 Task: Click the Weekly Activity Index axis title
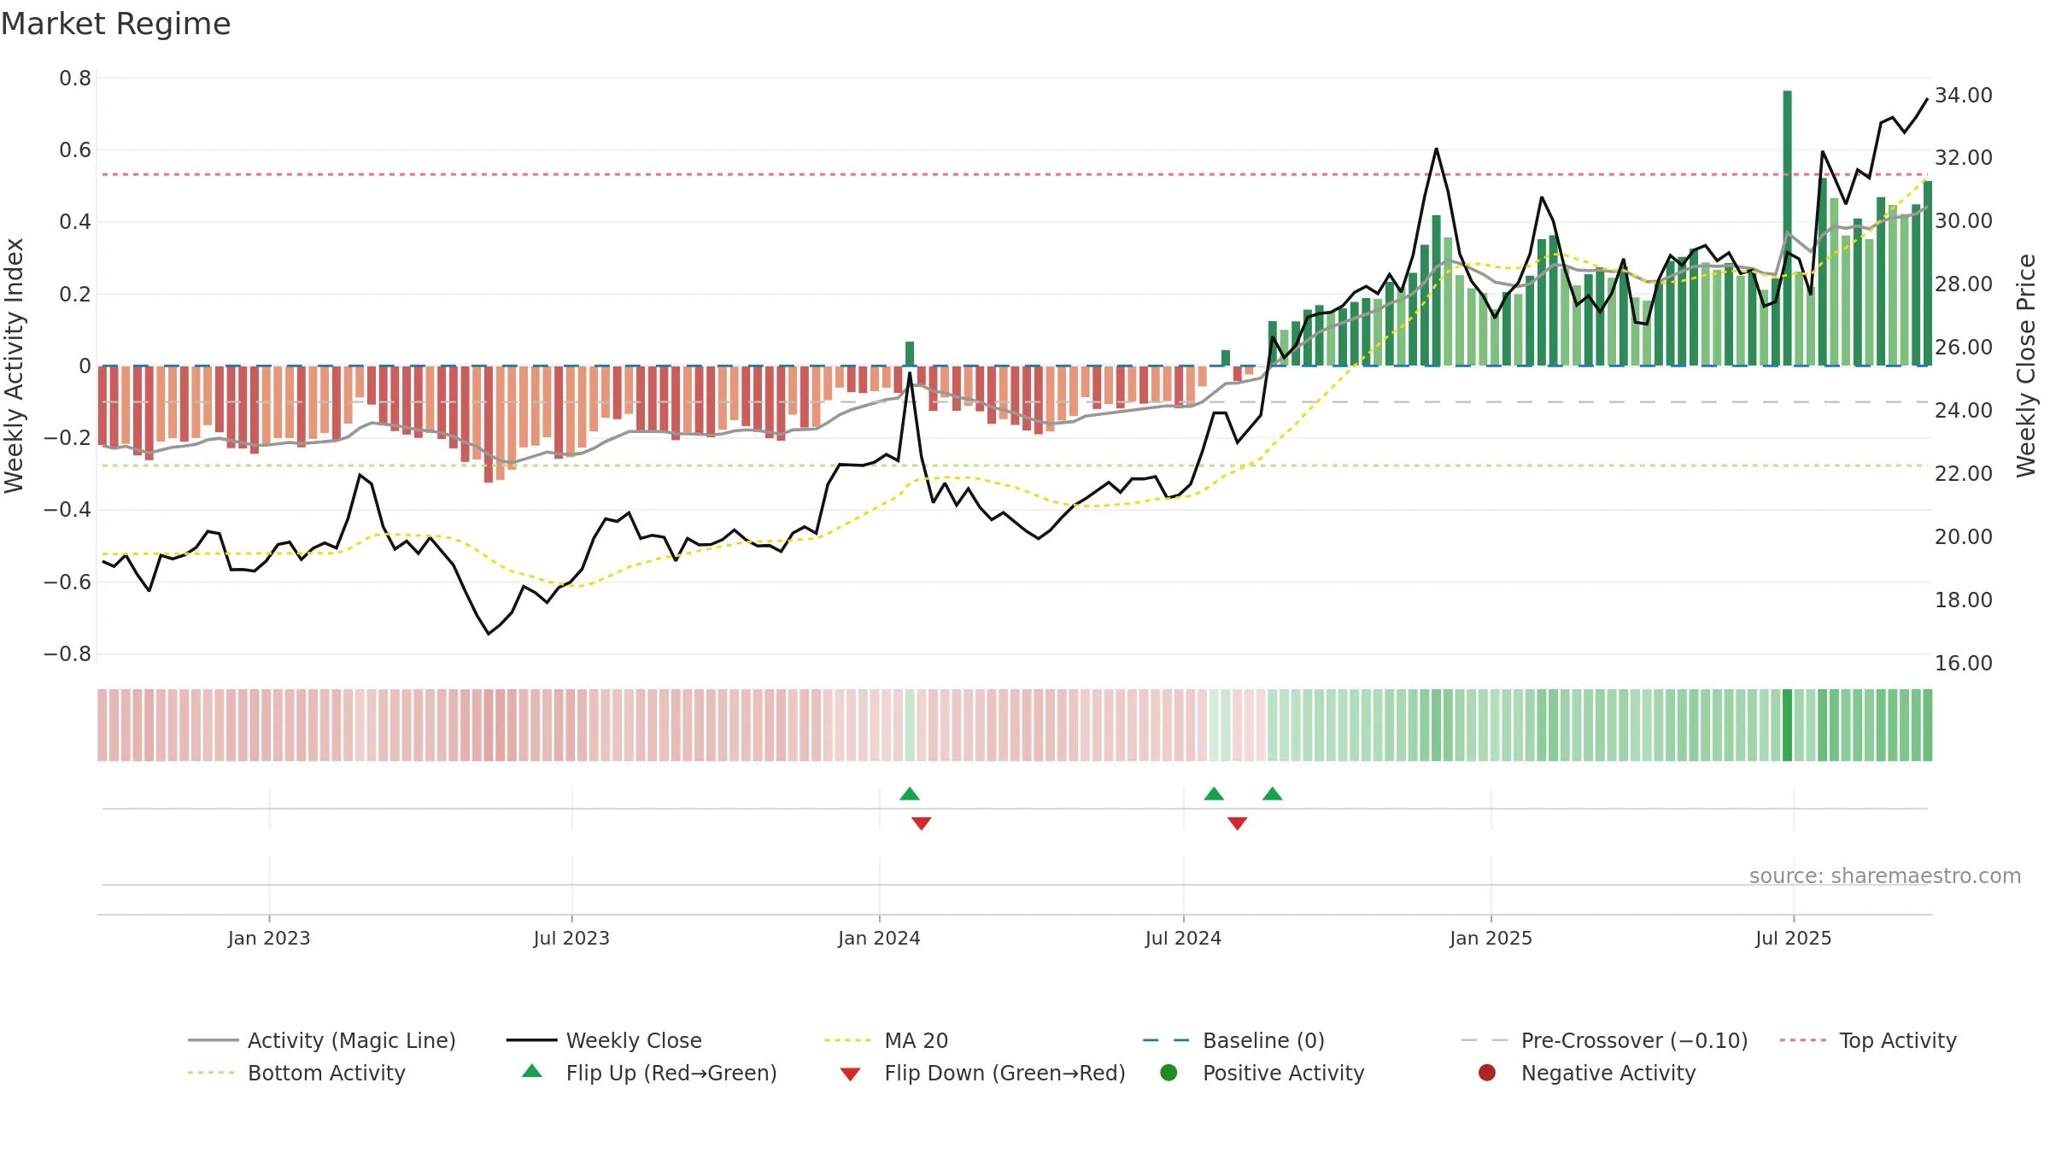(x=15, y=366)
